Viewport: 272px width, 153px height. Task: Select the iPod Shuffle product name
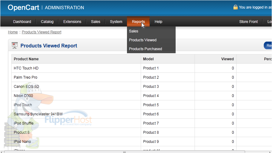coord(24,123)
